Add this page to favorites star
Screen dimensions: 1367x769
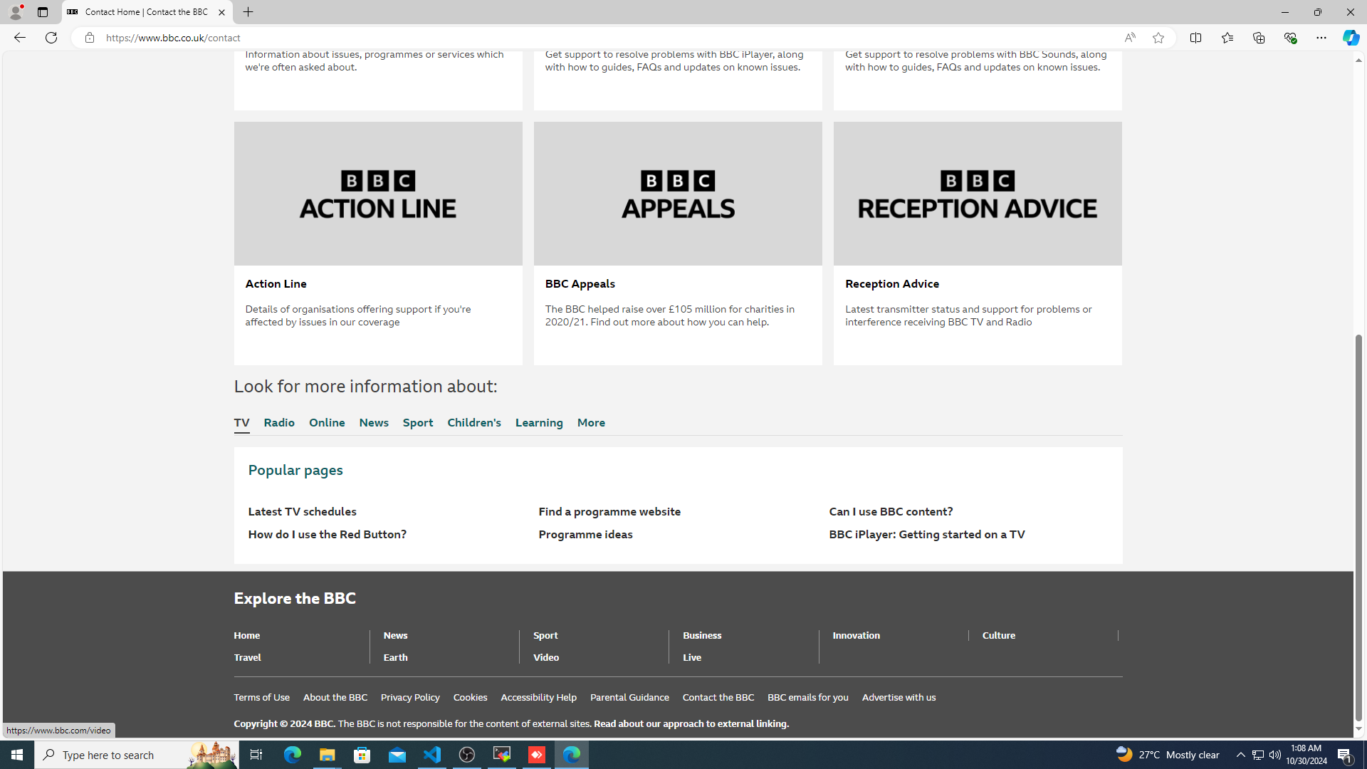click(x=1158, y=38)
